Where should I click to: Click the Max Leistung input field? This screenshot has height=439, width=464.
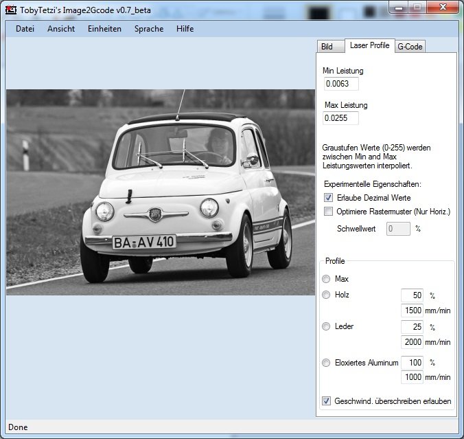tap(341, 118)
